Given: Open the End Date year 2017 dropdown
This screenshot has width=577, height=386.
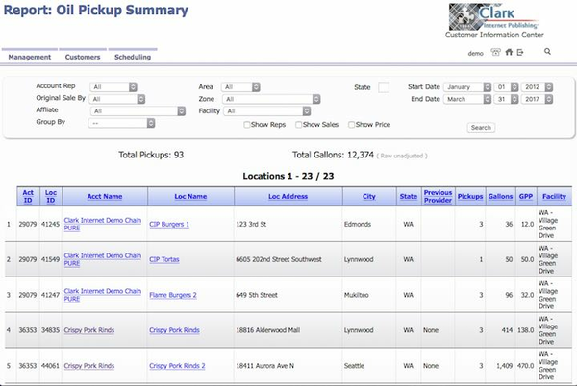Looking at the screenshot, I should point(537,99).
